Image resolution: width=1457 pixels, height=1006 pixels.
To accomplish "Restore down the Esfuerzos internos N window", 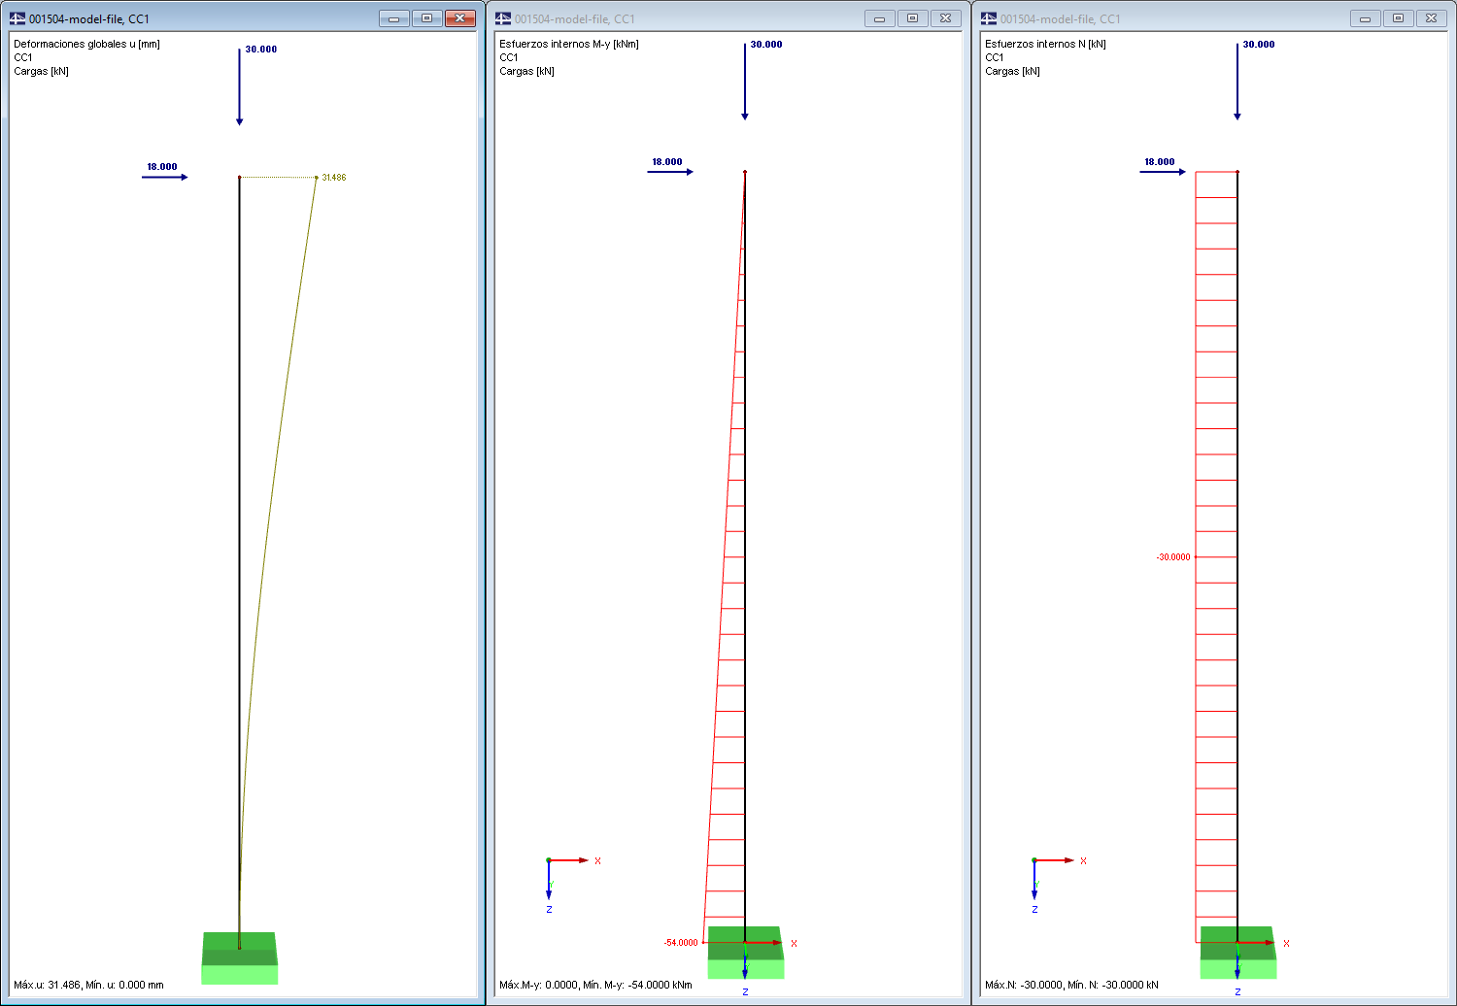I will 1398,18.
